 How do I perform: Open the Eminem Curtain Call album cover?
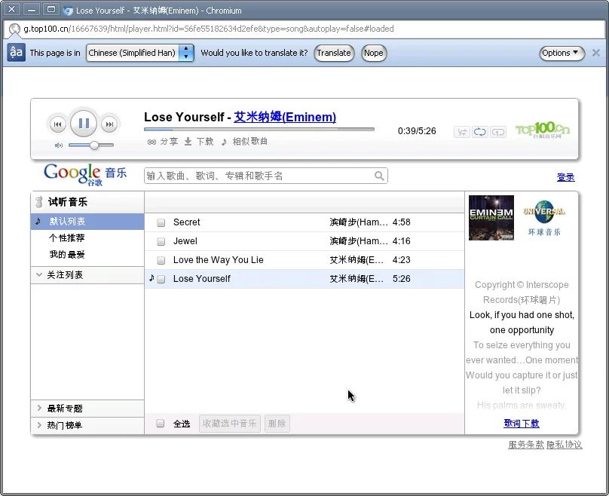(491, 218)
